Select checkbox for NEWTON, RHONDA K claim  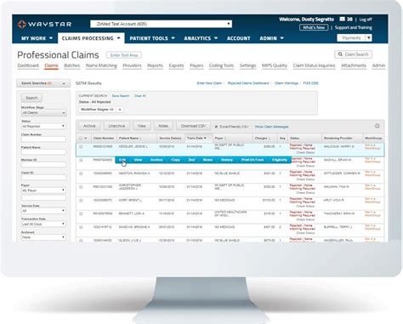(81, 173)
